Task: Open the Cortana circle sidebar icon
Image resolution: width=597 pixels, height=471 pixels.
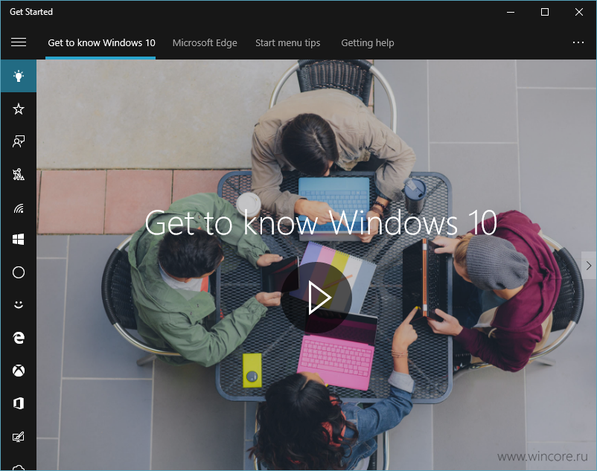Action: point(19,272)
